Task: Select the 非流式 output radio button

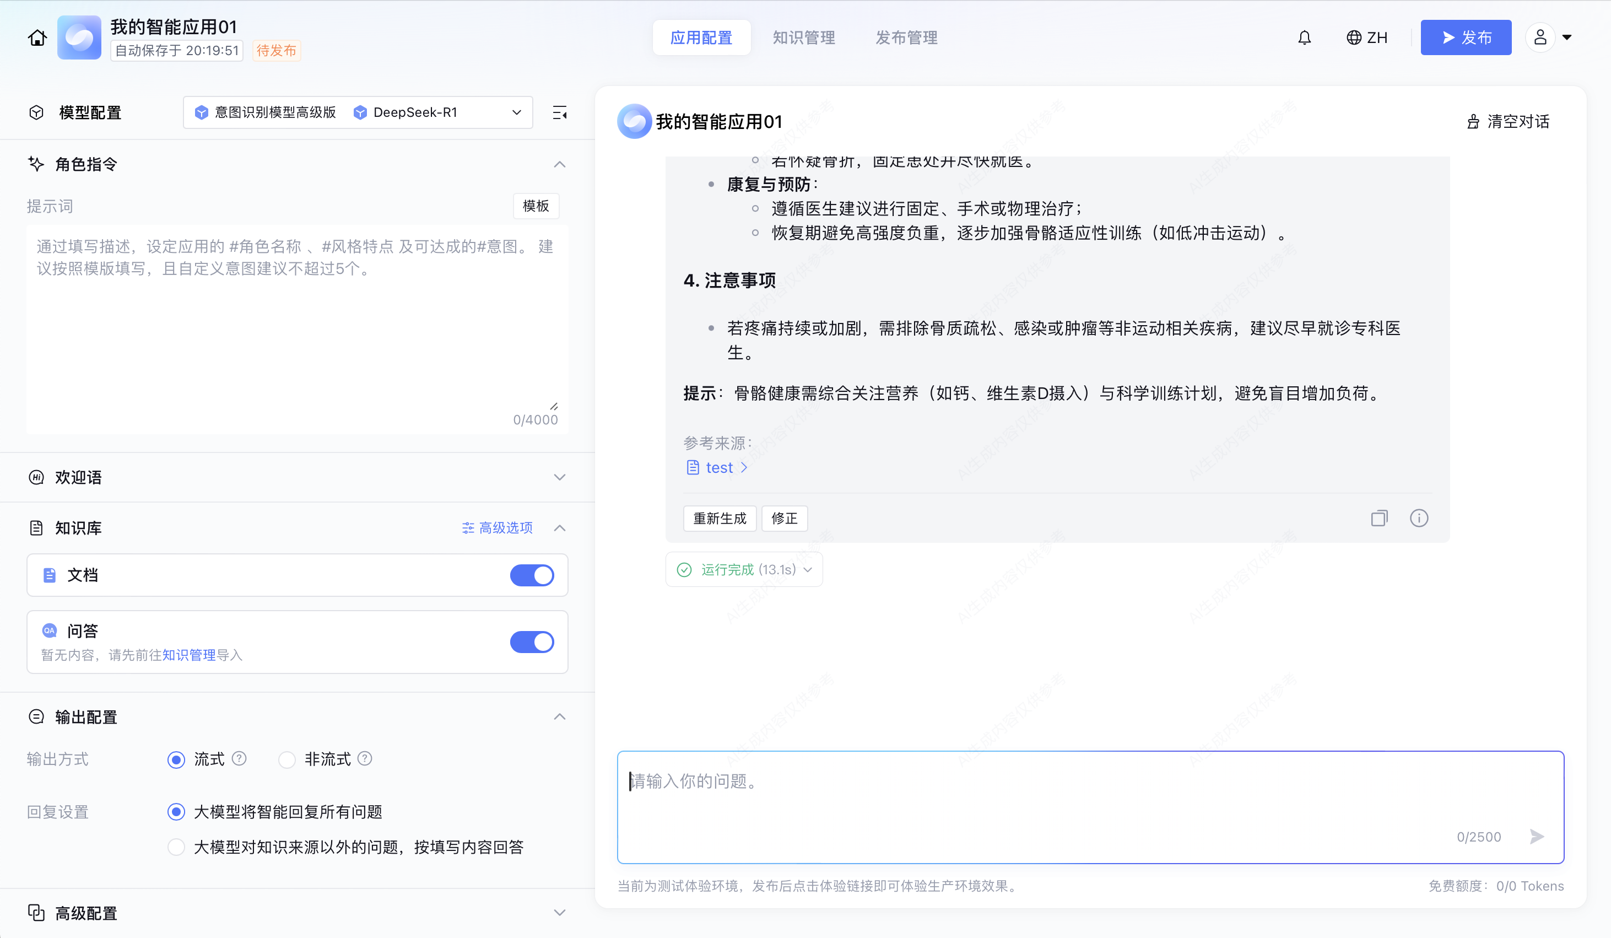Action: pyautogui.click(x=287, y=759)
